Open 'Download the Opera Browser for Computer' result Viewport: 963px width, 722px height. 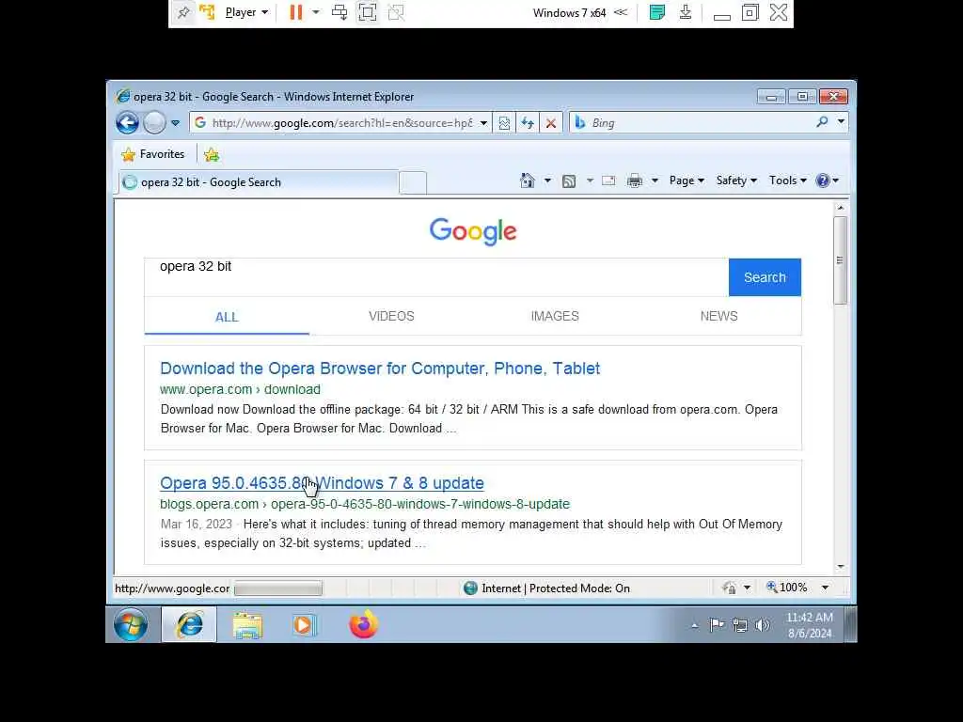380,369
